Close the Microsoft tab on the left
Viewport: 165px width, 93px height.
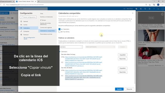pos(14,2)
